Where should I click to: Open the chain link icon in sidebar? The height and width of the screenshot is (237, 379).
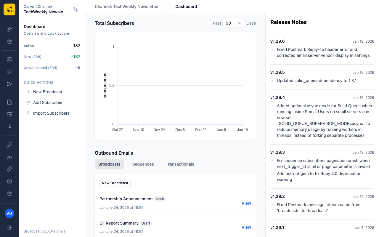pyautogui.click(x=9, y=169)
